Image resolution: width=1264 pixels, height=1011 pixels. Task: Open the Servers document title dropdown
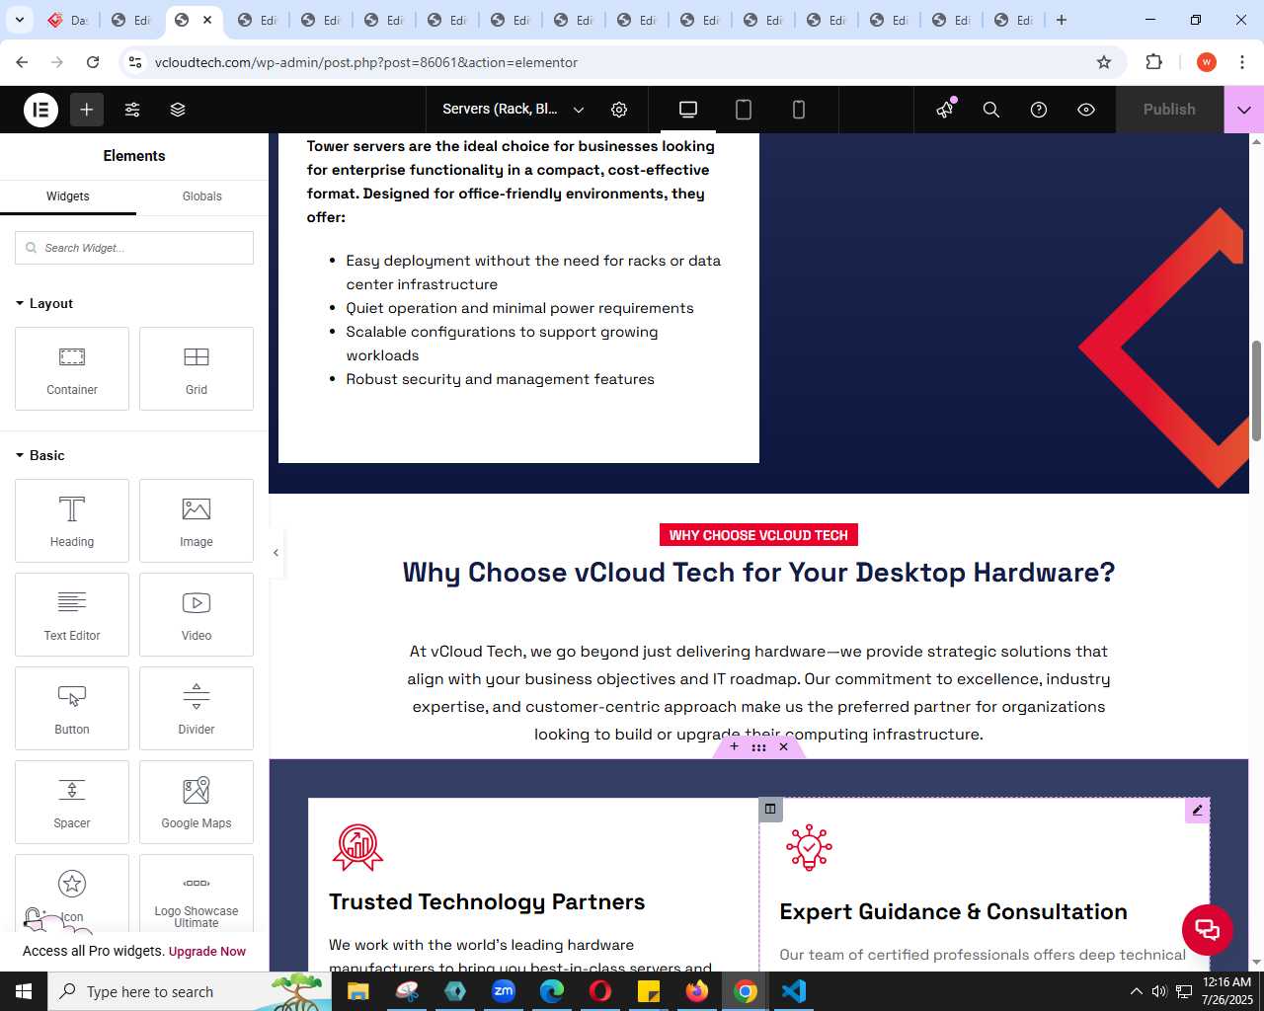(x=513, y=110)
